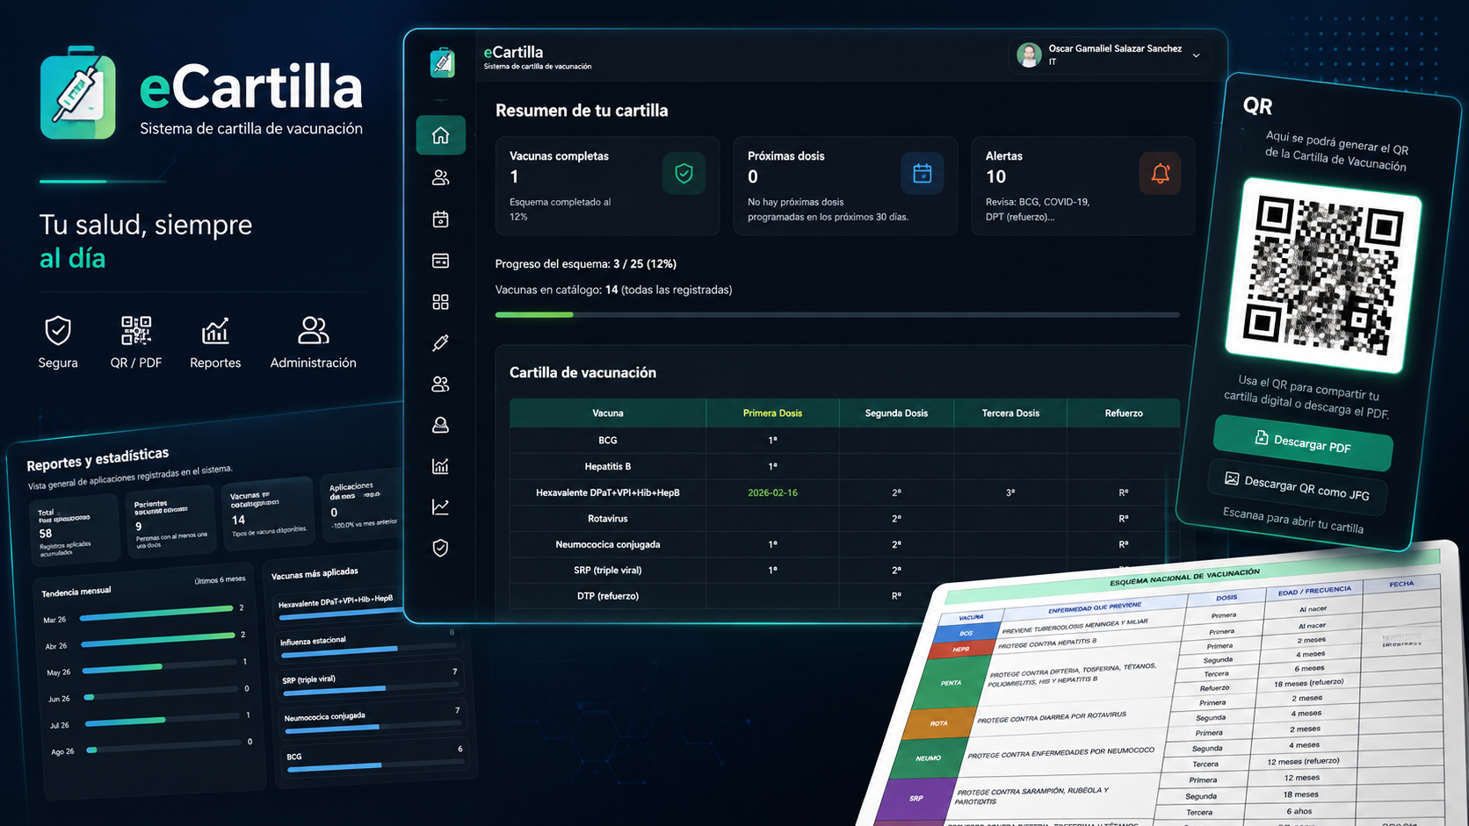Select the line chart icon in sidebar

[x=440, y=506]
